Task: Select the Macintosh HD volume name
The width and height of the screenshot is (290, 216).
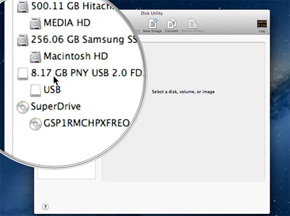Action: click(76, 56)
